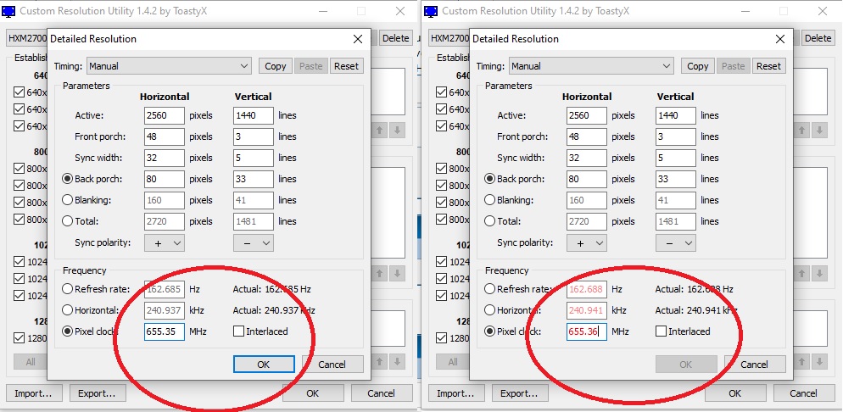Close the left Detailed Resolution dialog

click(x=356, y=39)
